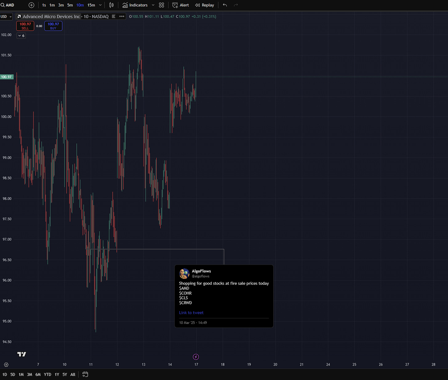The height and width of the screenshot is (380, 448).
Task: Click the blue BUY 100.97 button
Action: point(53,26)
